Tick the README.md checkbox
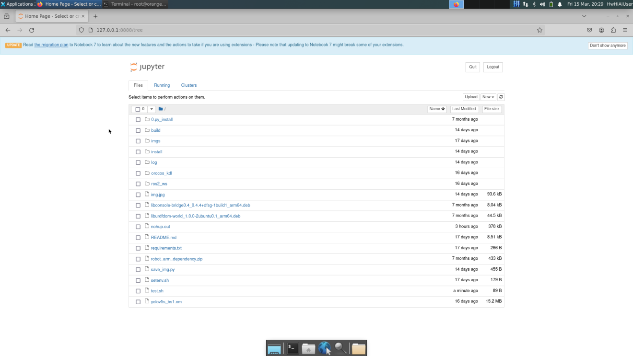Image resolution: width=633 pixels, height=356 pixels. click(x=138, y=238)
